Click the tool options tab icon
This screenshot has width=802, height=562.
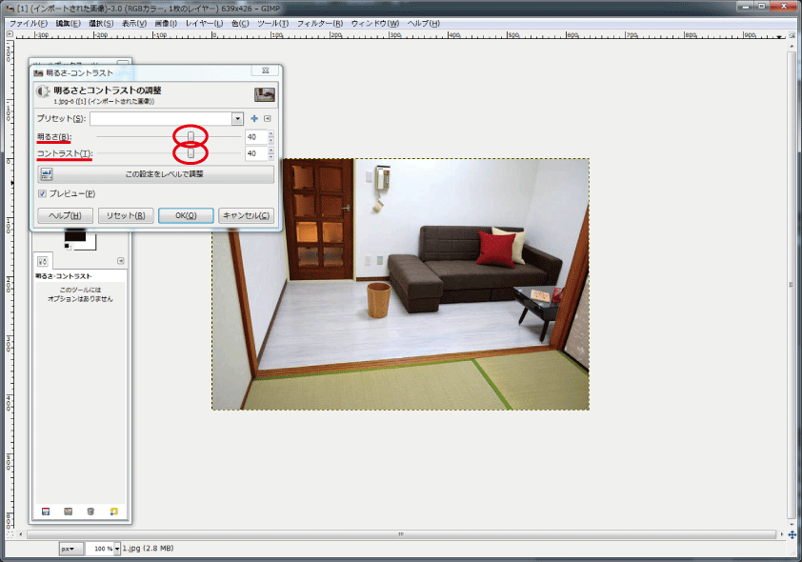tap(43, 261)
